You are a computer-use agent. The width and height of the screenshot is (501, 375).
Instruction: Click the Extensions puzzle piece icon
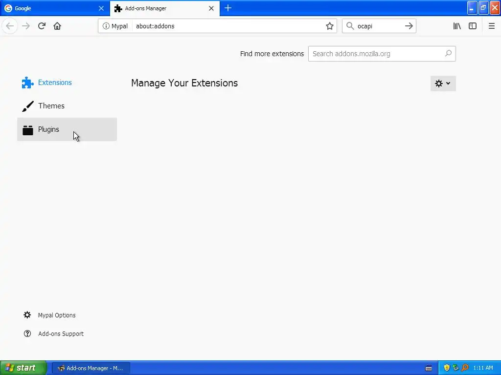[27, 83]
